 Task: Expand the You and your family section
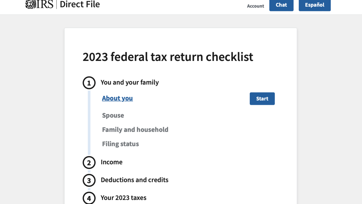pos(130,82)
